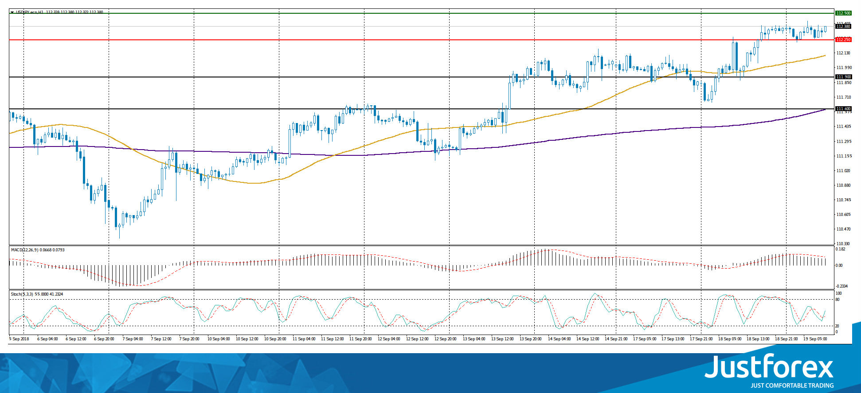Click the 10 Sep 12:00 time label
Viewport: 861px width, 393px height.
click(247, 339)
